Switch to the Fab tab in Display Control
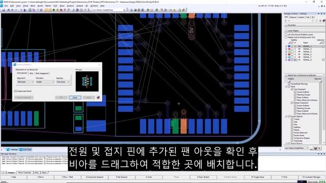Image resolution: width=326 pixels, height=183 pixels. pyautogui.click(x=308, y=17)
